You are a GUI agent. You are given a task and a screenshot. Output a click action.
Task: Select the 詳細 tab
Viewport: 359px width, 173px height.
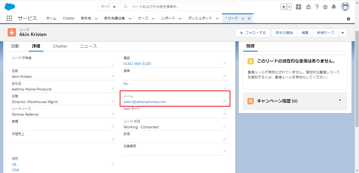tap(36, 46)
